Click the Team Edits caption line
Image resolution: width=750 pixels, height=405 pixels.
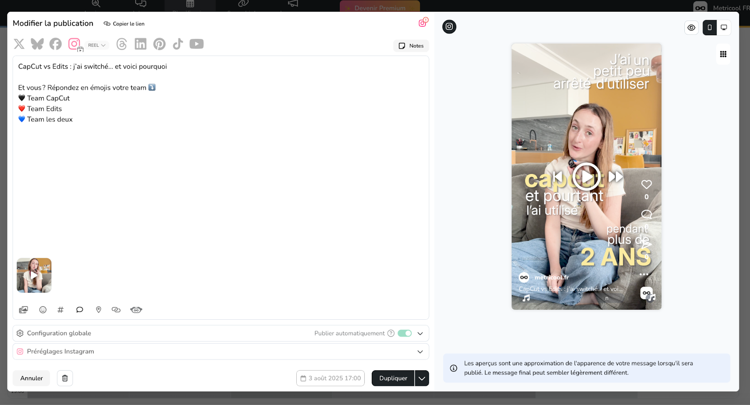pos(40,109)
